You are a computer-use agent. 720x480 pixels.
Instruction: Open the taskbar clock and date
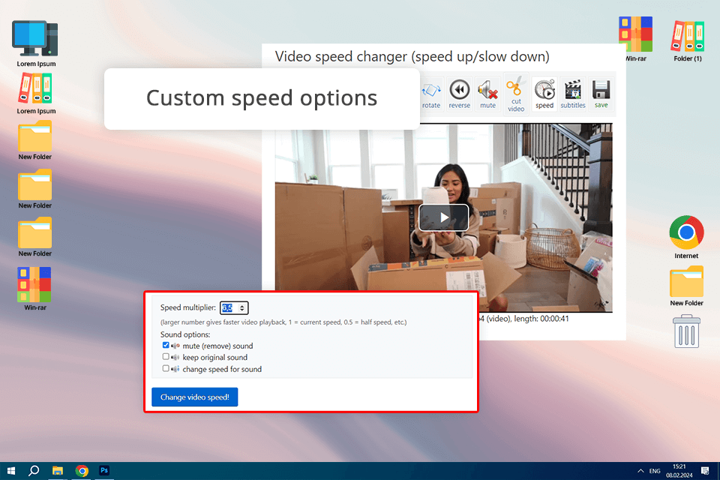tap(679, 471)
